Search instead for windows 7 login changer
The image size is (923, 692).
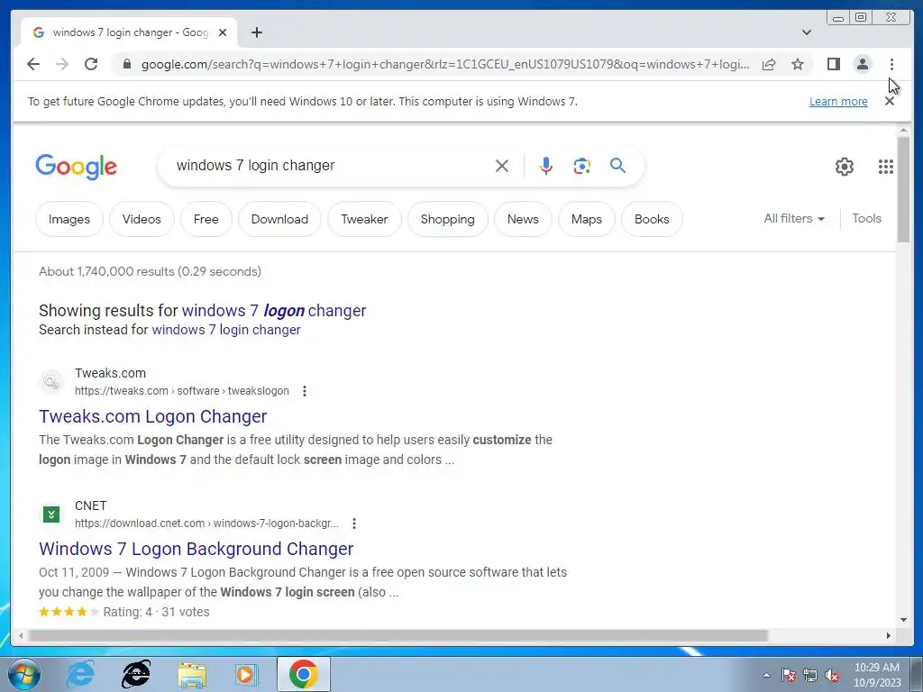[226, 330]
